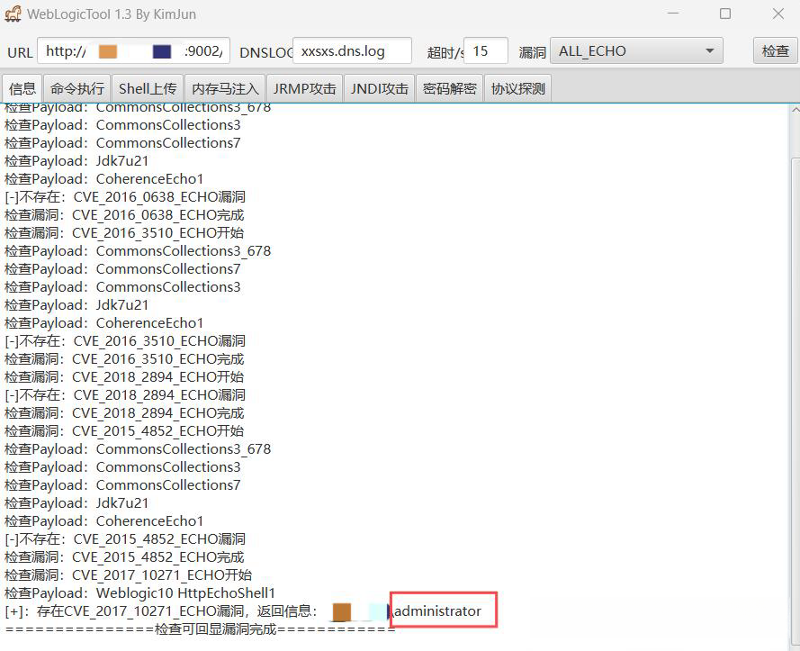
Task: Click the scrollbar up arrow in the log panel
Action: click(795, 109)
